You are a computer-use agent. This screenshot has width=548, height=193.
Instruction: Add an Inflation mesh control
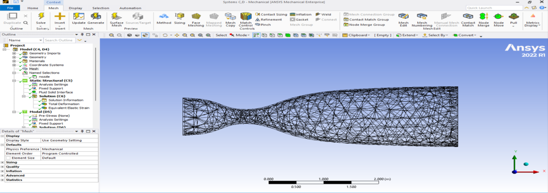pyautogui.click(x=301, y=14)
